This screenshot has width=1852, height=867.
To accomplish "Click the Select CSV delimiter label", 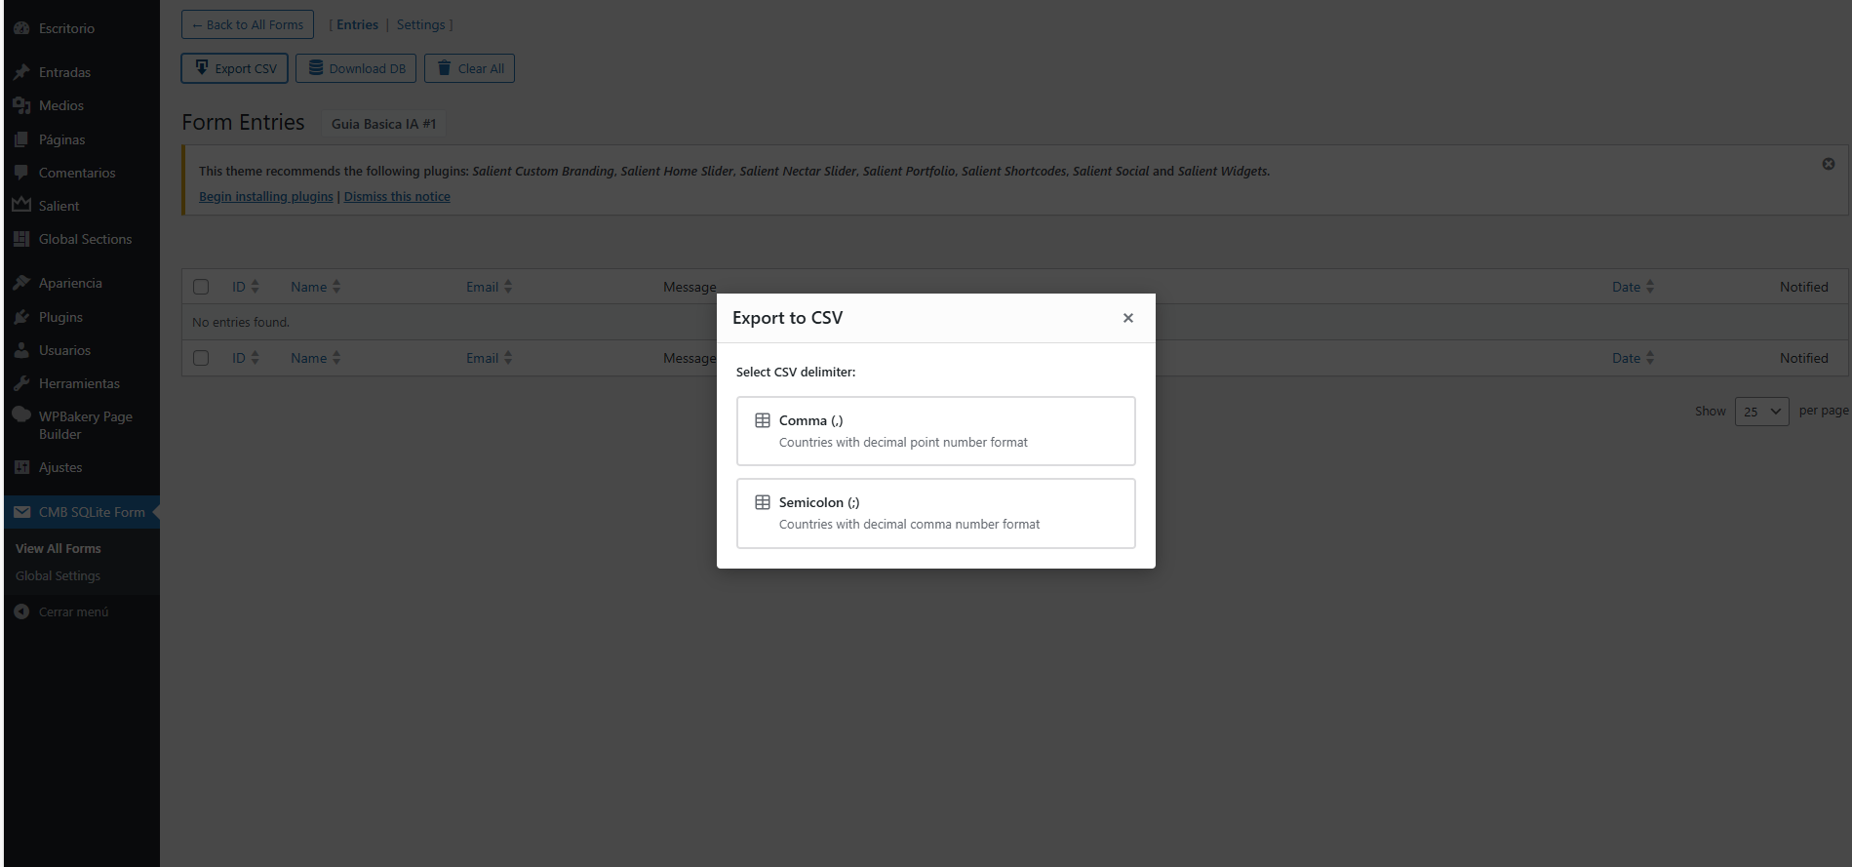I will point(796,372).
